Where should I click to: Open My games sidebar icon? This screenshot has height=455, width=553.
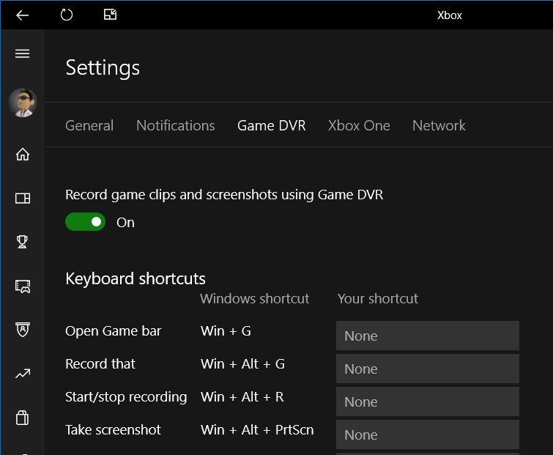(x=23, y=199)
